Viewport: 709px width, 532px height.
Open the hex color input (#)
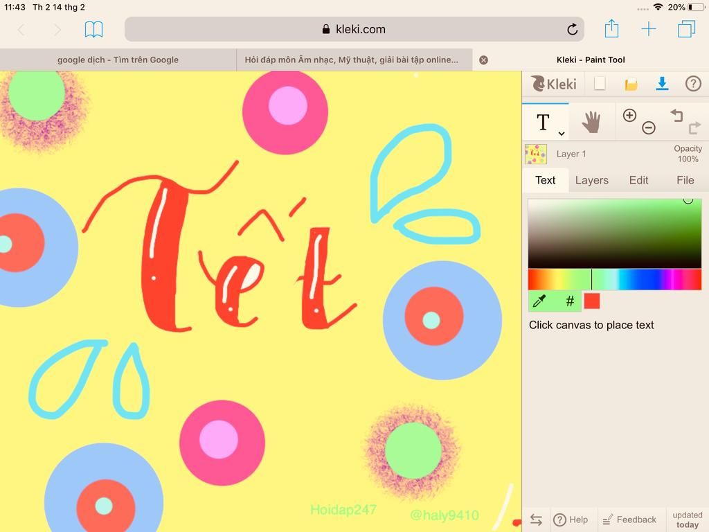click(x=571, y=301)
